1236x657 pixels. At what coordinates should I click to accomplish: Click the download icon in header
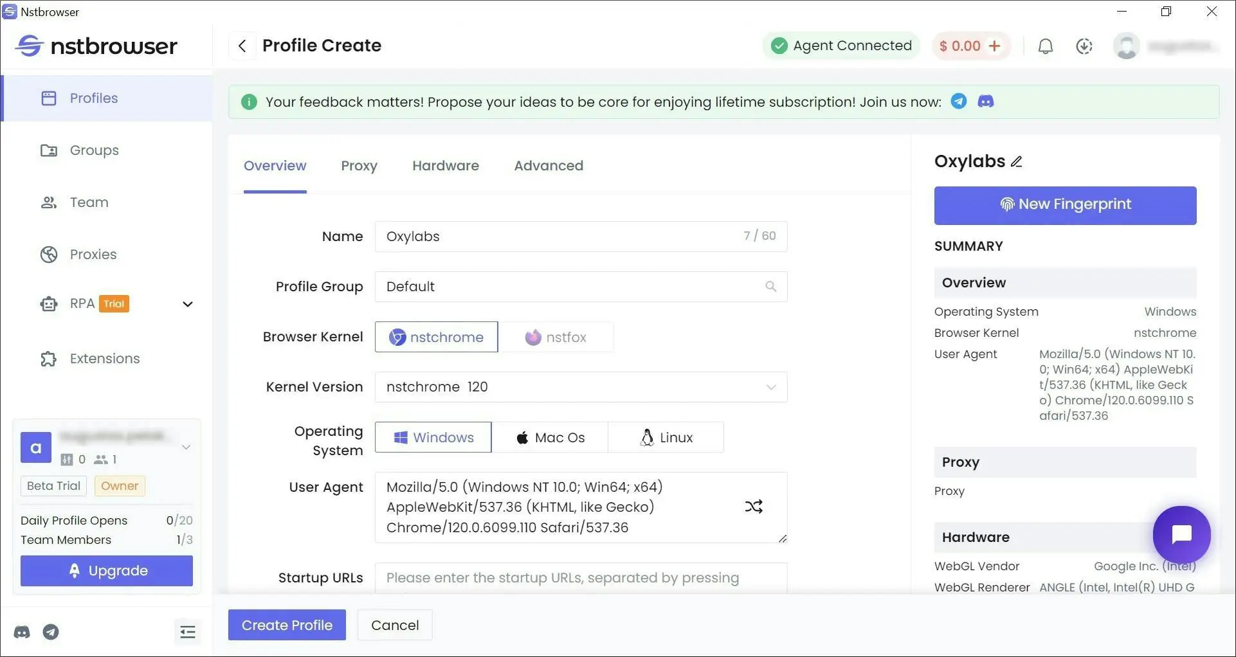[x=1084, y=46]
